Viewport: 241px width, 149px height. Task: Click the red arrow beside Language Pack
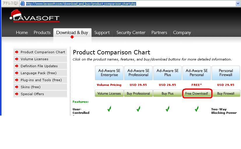tap(17, 73)
